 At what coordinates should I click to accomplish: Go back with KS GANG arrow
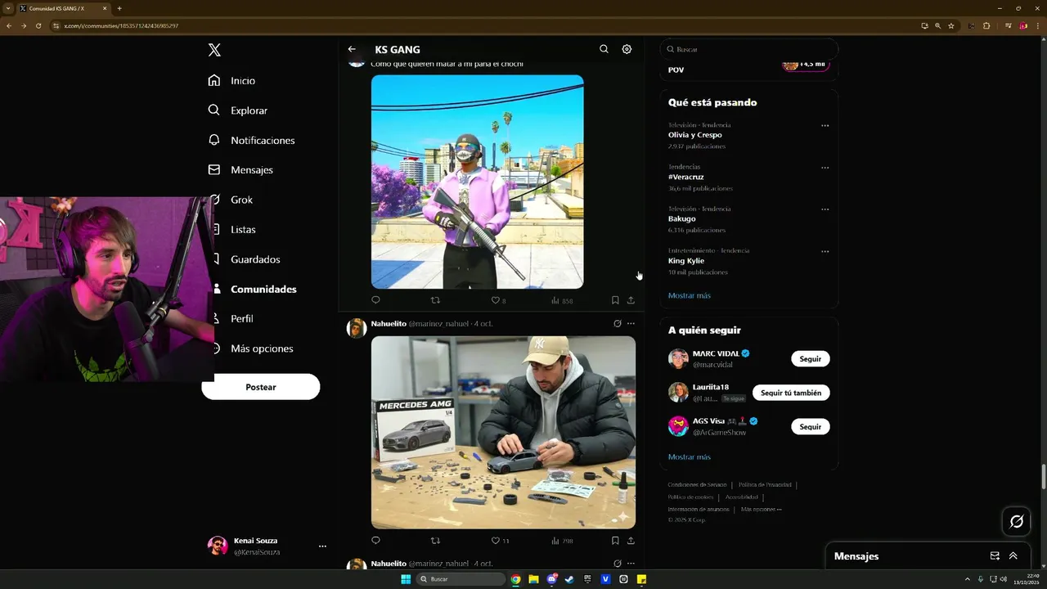click(352, 49)
